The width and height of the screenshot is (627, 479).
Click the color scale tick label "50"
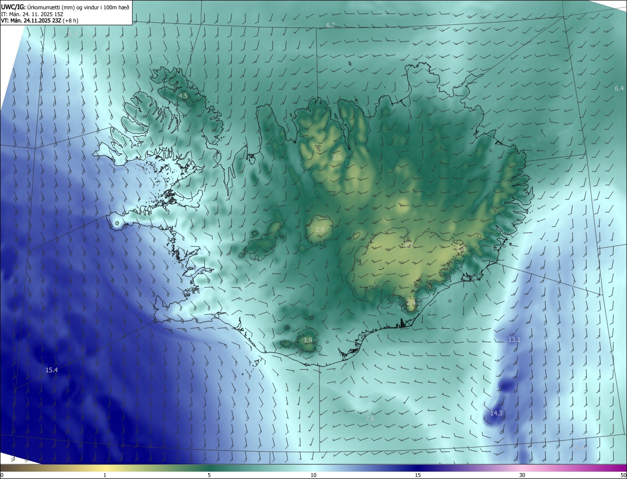[623, 476]
